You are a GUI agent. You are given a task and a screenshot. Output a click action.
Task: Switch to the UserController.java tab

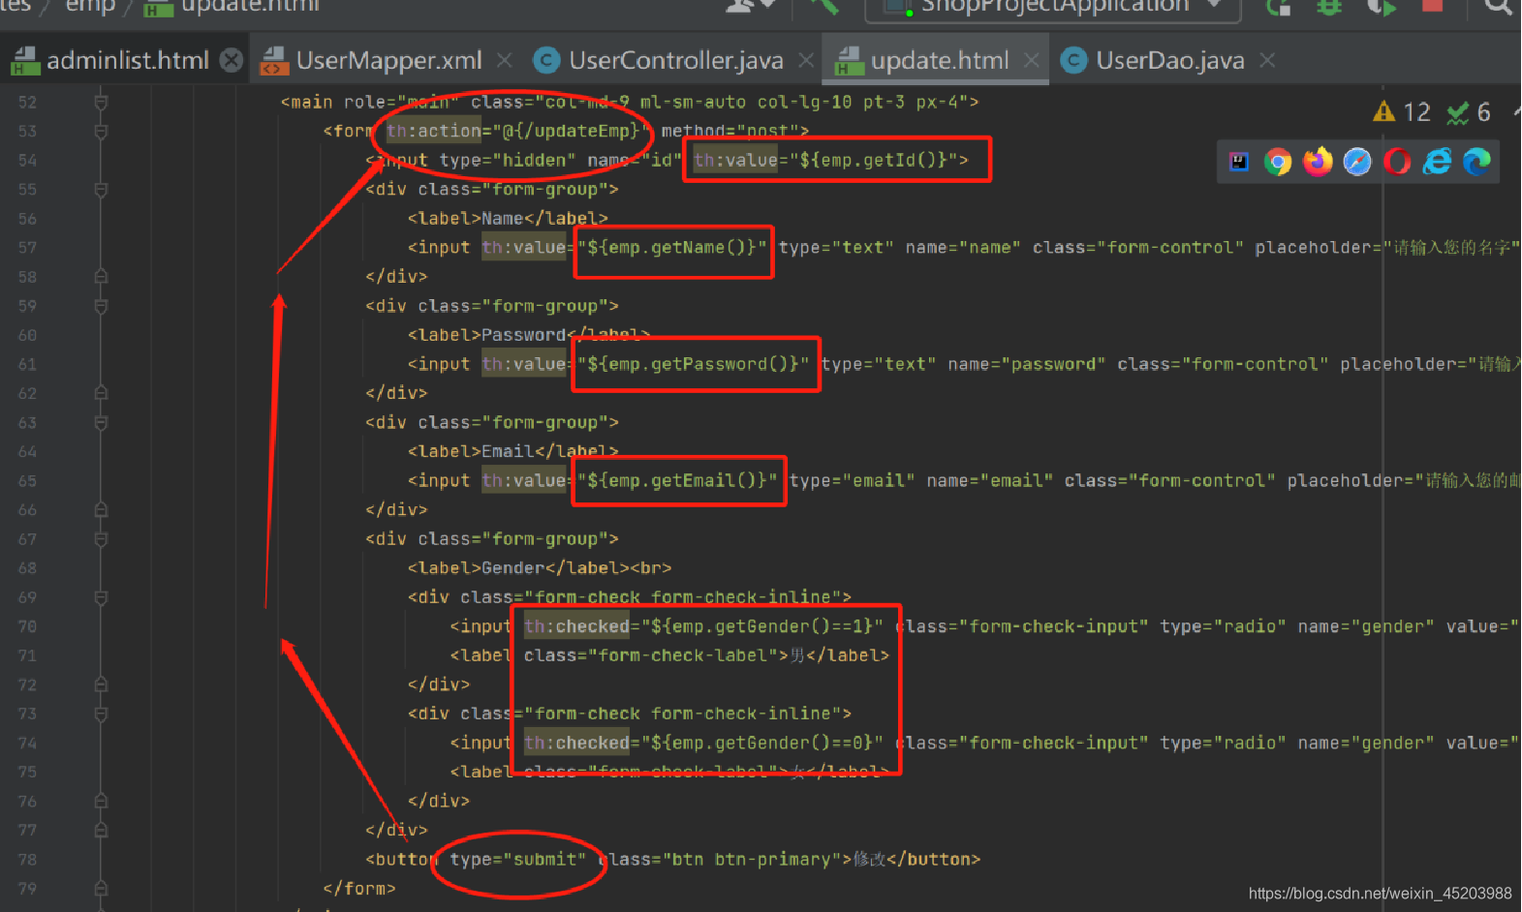pyautogui.click(x=675, y=60)
